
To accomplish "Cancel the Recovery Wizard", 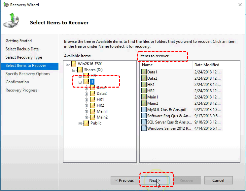I will click(x=218, y=180).
